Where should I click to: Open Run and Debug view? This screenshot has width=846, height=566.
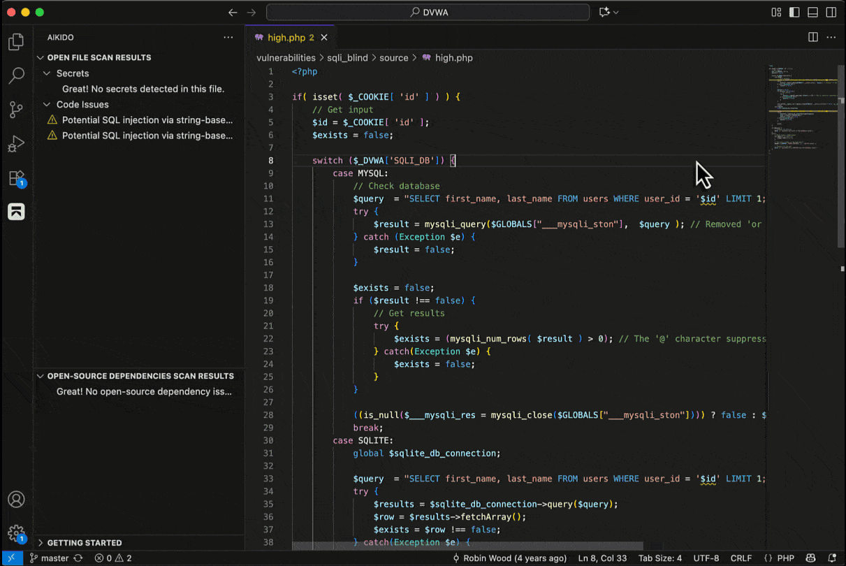pos(16,144)
